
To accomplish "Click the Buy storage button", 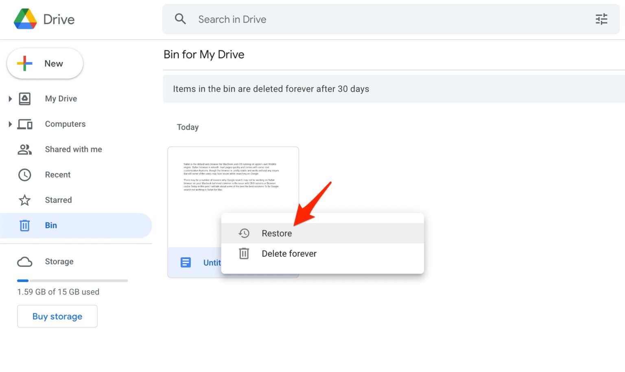I will 57,316.
